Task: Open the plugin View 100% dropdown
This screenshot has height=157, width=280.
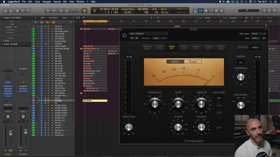Action: 256,38
